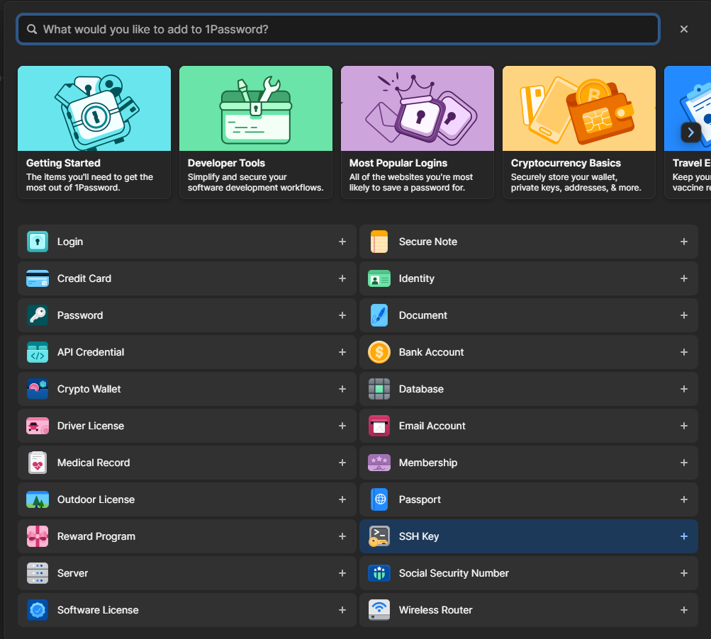Choose the API Credential item type
Viewport: 711px width, 639px height.
coord(91,352)
